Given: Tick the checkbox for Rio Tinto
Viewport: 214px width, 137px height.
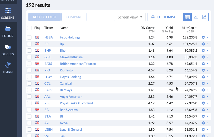Looking at the screenshot, I should point(29,70).
